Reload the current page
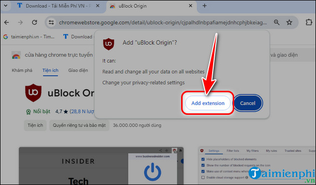Screen dimensions: 316x185 tap(35, 22)
